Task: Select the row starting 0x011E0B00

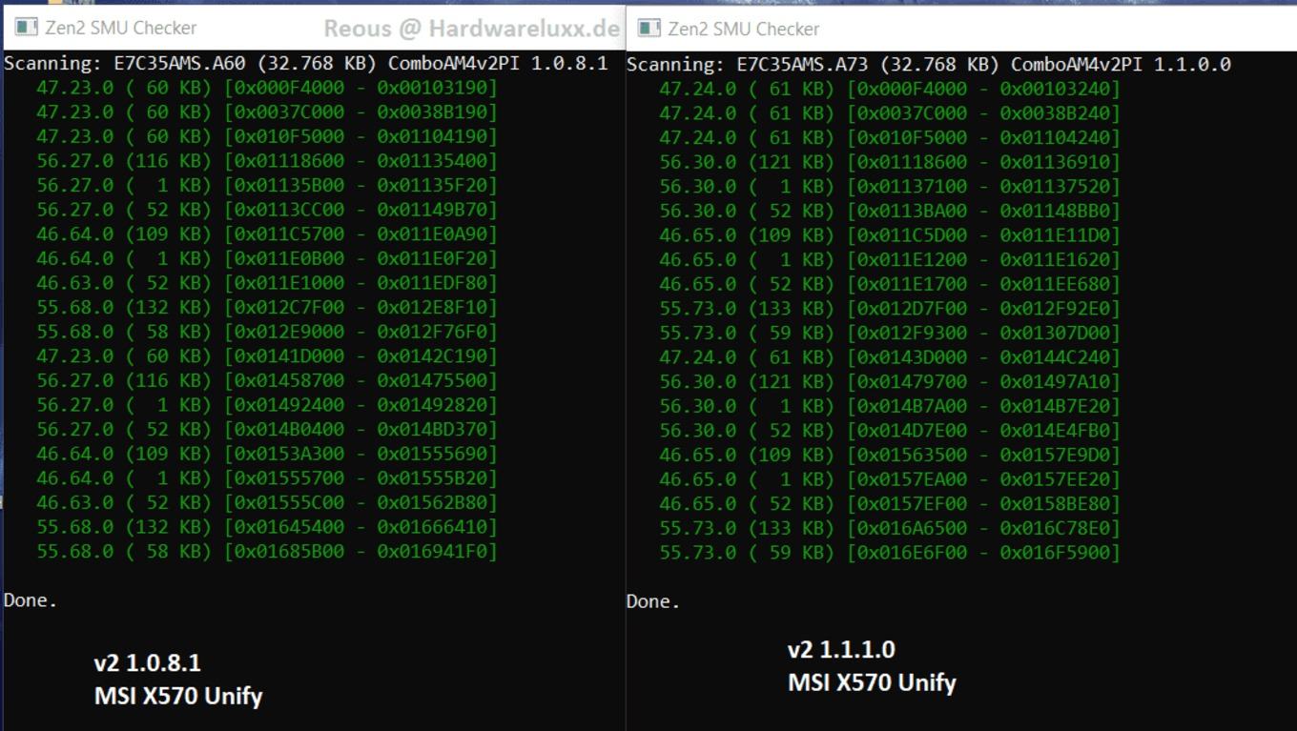Action: [267, 258]
